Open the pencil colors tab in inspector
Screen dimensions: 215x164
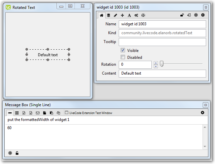coord(115,15)
